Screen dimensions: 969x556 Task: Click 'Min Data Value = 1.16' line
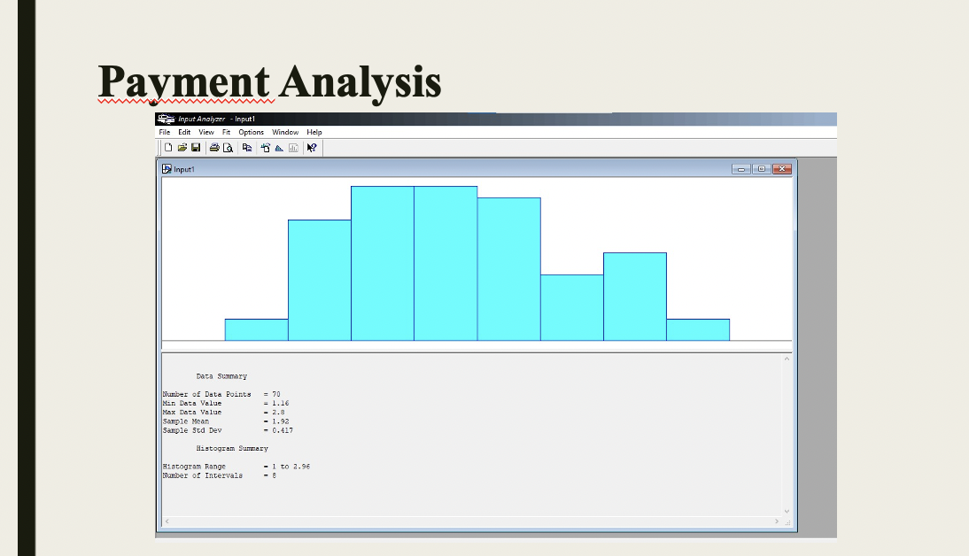point(226,404)
